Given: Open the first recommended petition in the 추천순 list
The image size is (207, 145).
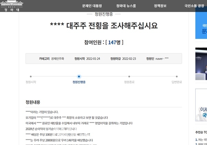Looking at the screenshot, I should 201,140.
